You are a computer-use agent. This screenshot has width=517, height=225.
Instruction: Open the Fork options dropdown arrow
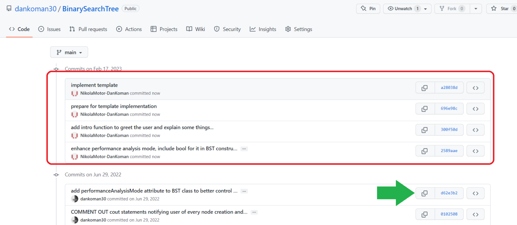[x=476, y=9]
